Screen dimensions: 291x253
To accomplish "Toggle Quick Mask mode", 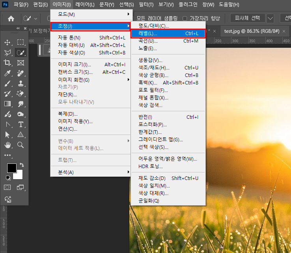I will click(7, 187).
